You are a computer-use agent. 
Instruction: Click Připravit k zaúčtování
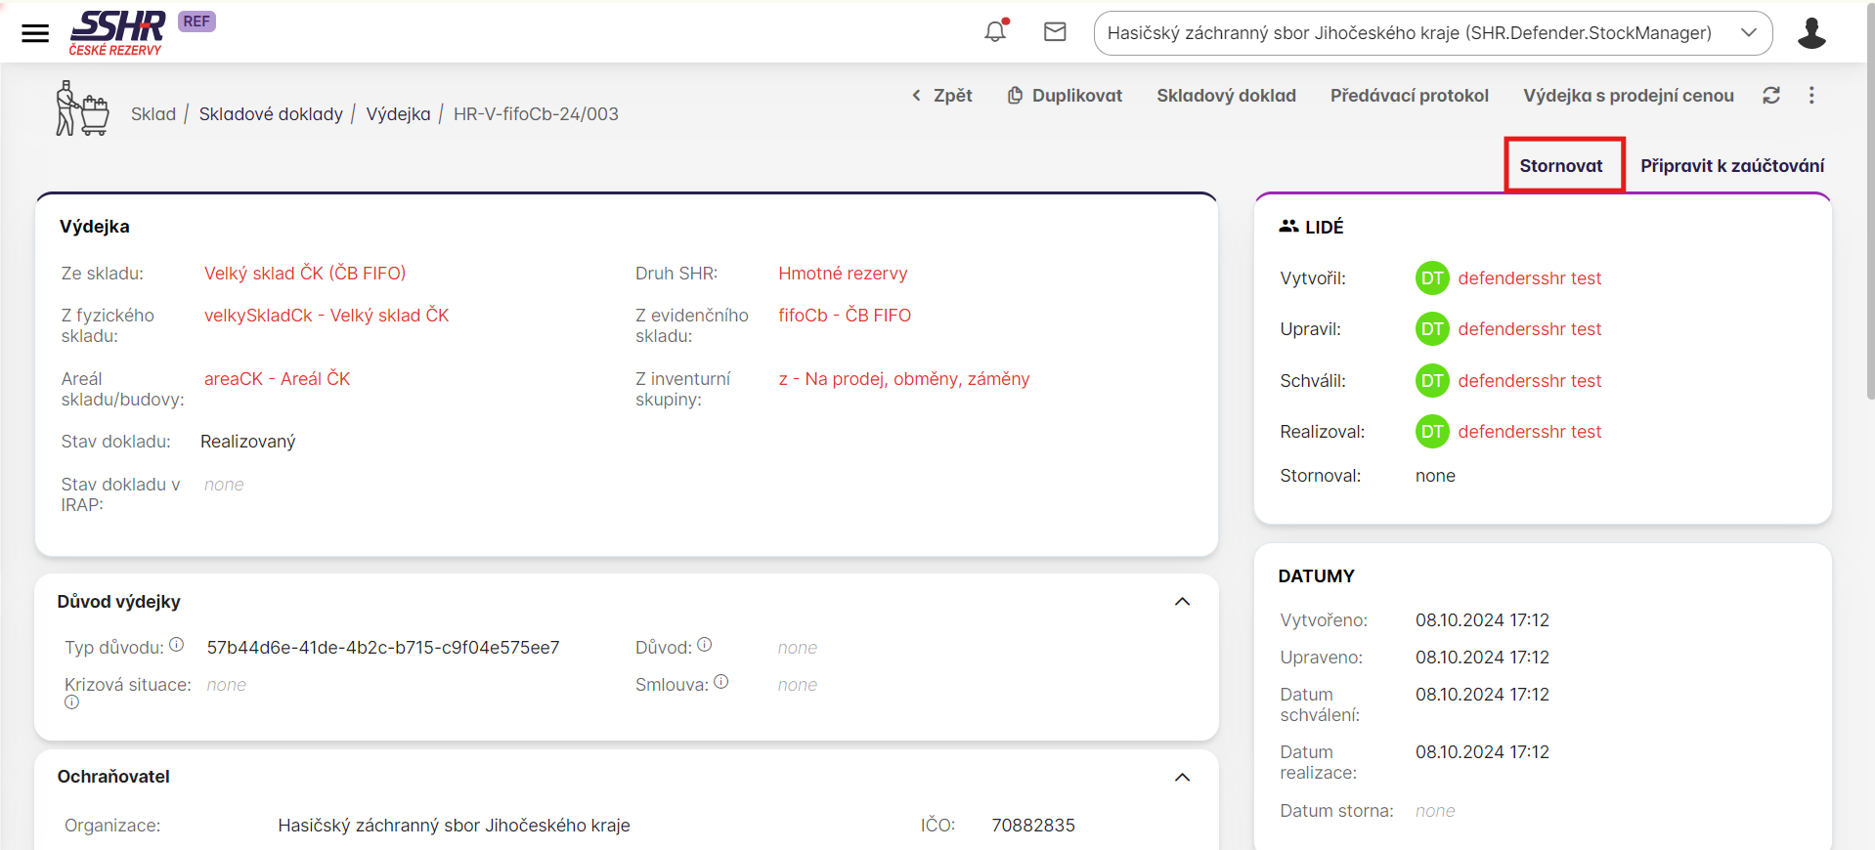[x=1731, y=166]
